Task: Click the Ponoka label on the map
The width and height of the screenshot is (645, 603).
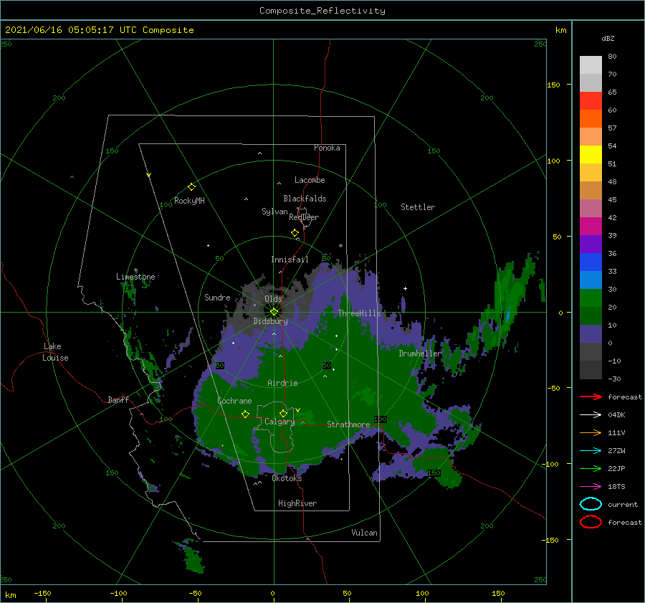Action: [x=327, y=148]
